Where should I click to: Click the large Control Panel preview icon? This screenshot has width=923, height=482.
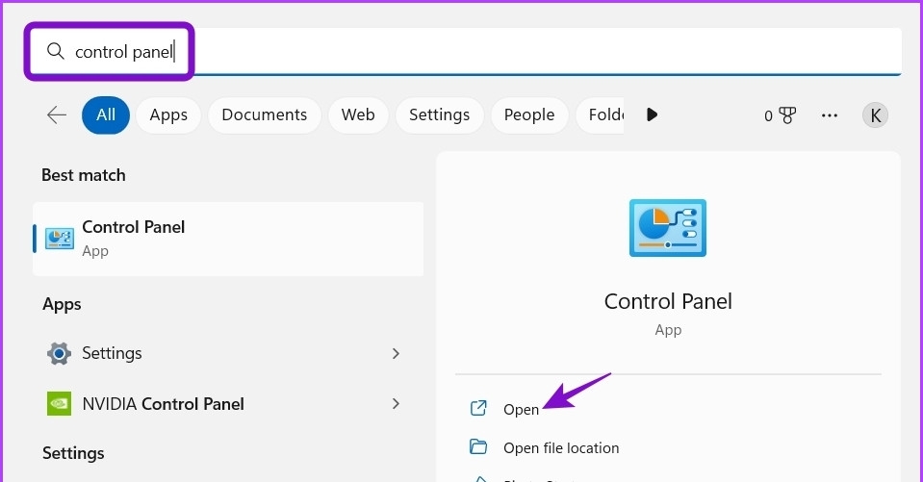point(668,228)
